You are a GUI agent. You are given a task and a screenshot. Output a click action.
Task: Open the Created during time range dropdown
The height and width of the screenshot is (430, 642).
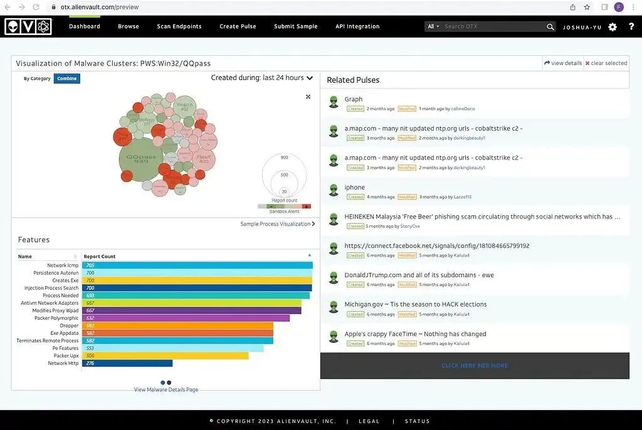click(261, 78)
